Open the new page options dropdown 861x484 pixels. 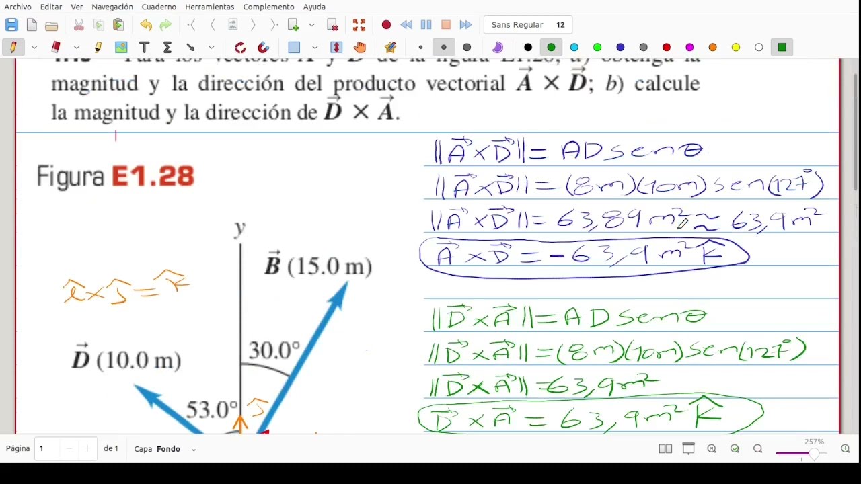(311, 25)
